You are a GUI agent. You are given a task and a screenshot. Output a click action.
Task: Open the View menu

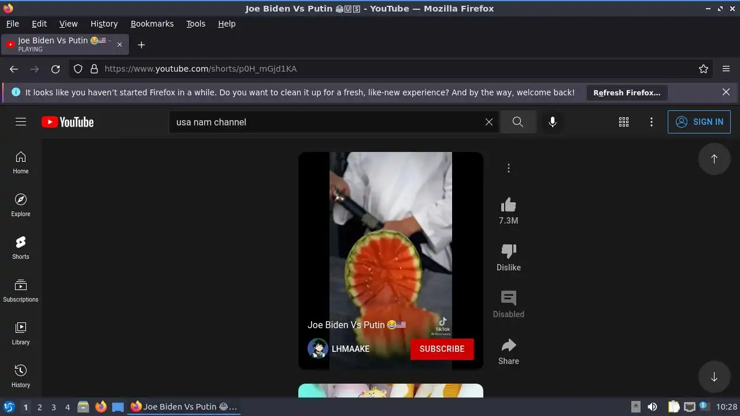68,24
